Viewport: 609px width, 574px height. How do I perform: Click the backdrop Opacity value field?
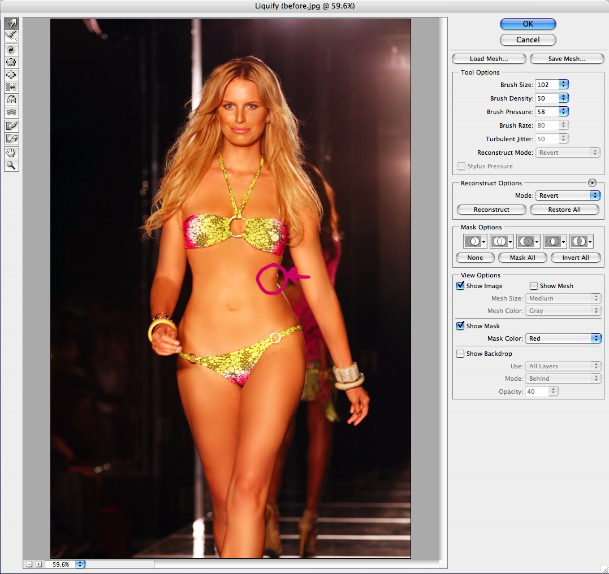537,391
